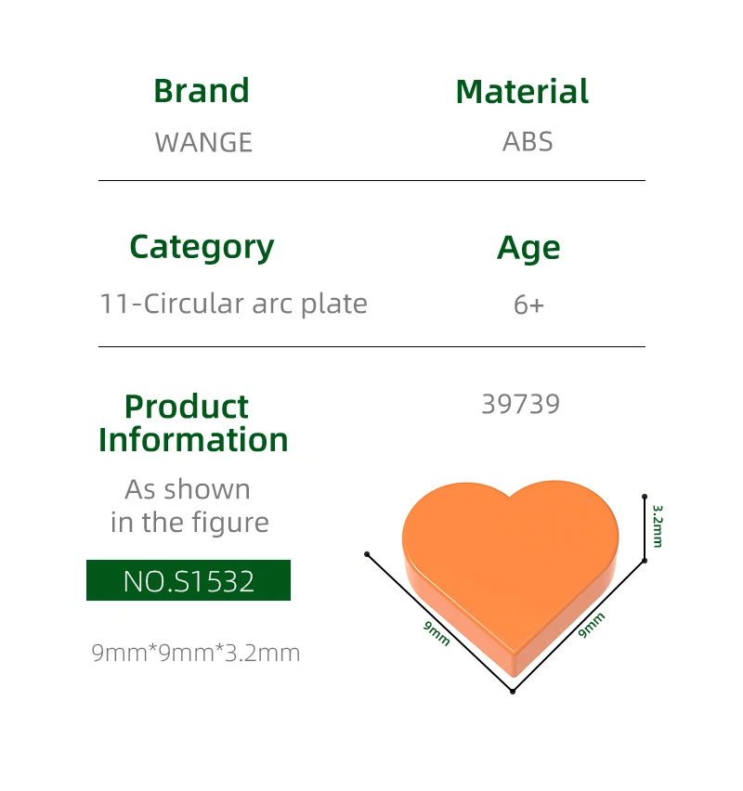The width and height of the screenshot is (743, 791).
Task: Click the vertical height measurement line
Action: coord(645,529)
